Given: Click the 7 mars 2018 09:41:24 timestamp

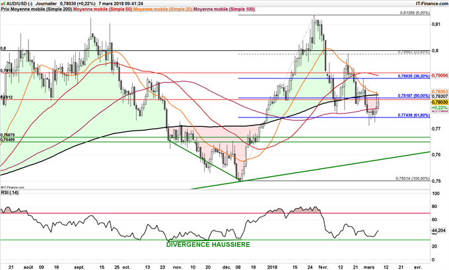Looking at the screenshot, I should (x=121, y=4).
